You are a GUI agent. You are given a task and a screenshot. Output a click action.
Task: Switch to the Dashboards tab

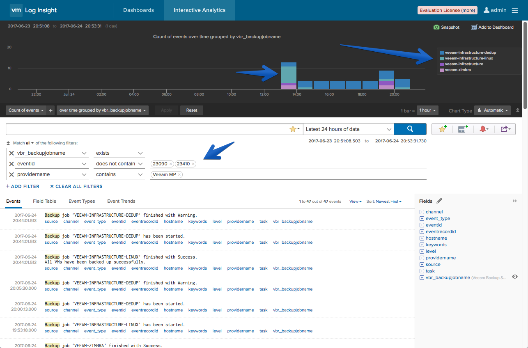138,10
